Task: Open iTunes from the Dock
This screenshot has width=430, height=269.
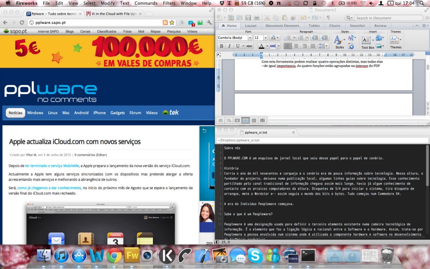Action: [61, 255]
